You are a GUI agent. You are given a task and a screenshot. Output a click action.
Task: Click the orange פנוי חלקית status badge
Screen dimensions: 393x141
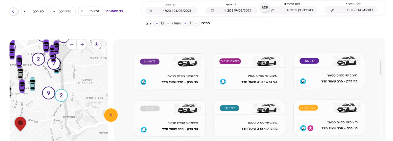click(x=308, y=107)
